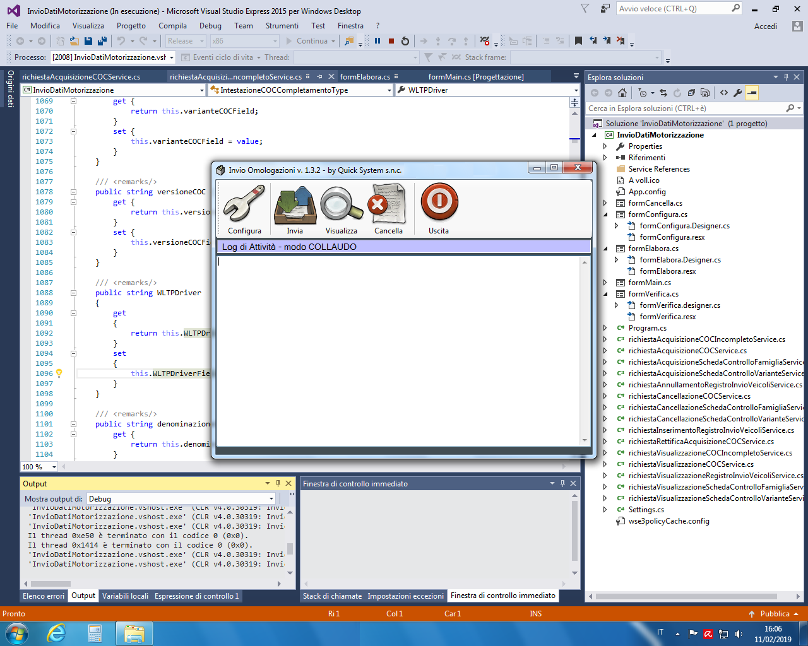
Task: Pin the Finestra di controllo immediato panel
Action: click(x=562, y=483)
